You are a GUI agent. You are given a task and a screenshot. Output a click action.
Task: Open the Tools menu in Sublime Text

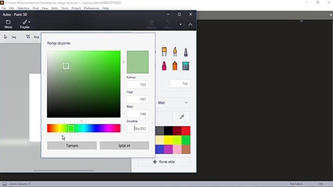click(65, 8)
